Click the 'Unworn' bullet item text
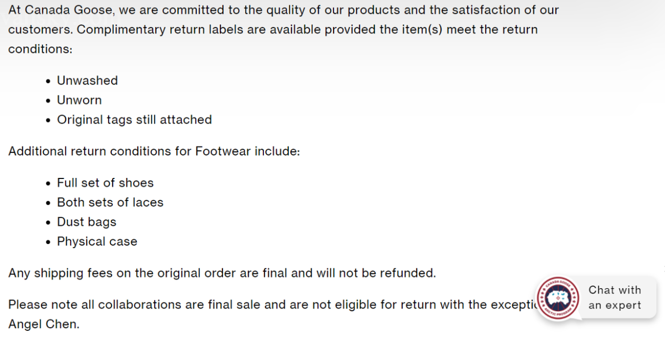 [x=79, y=100]
